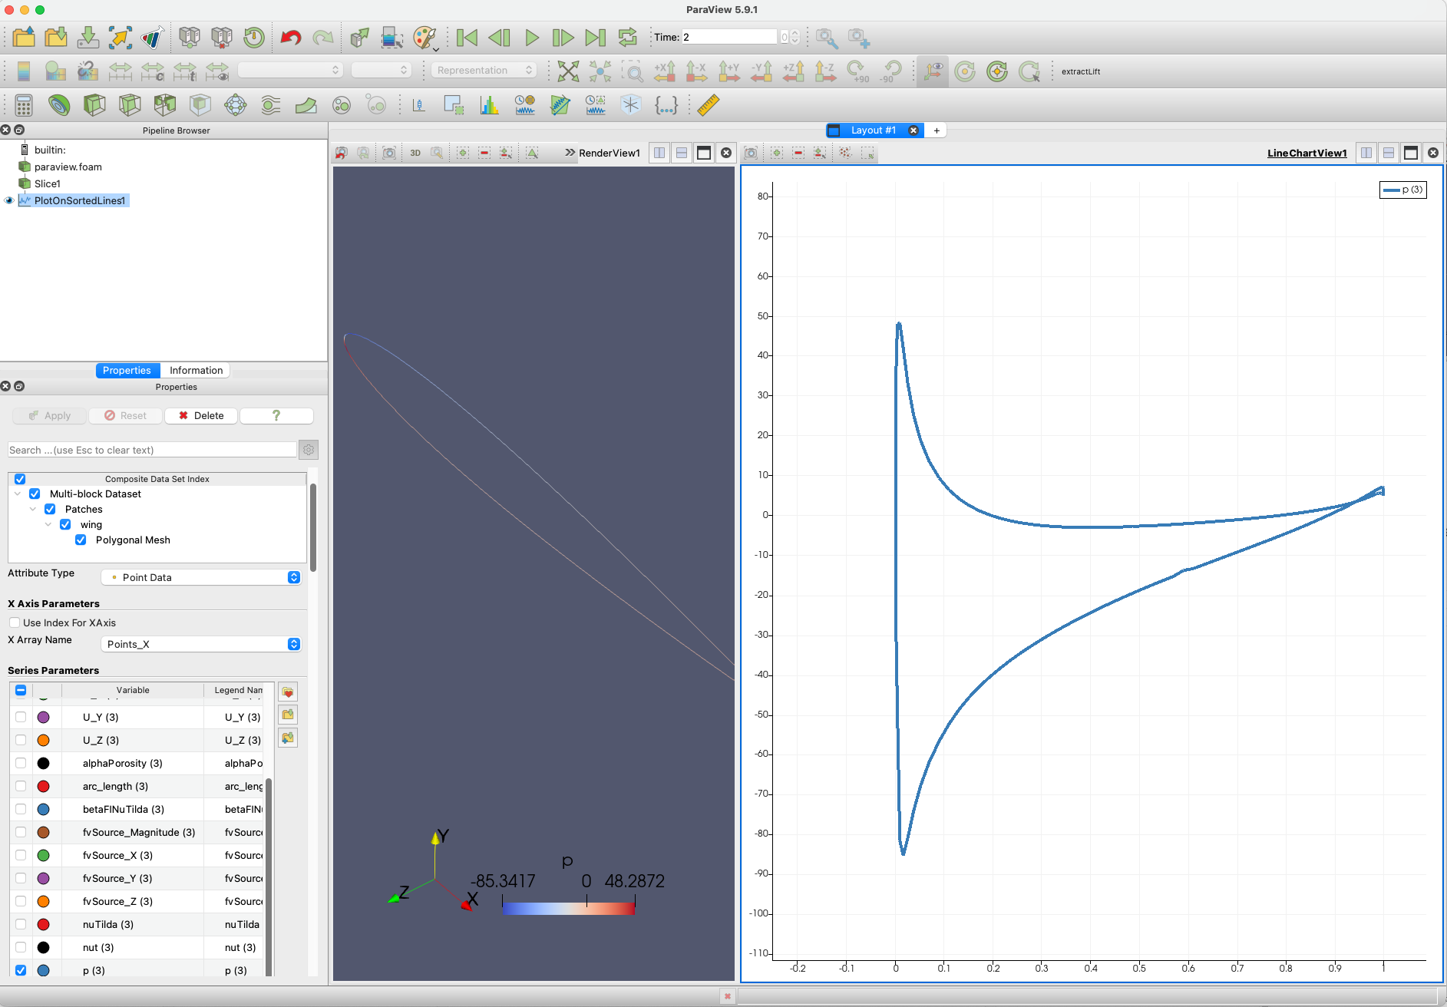Select paraview.foam in the pipeline

point(68,167)
